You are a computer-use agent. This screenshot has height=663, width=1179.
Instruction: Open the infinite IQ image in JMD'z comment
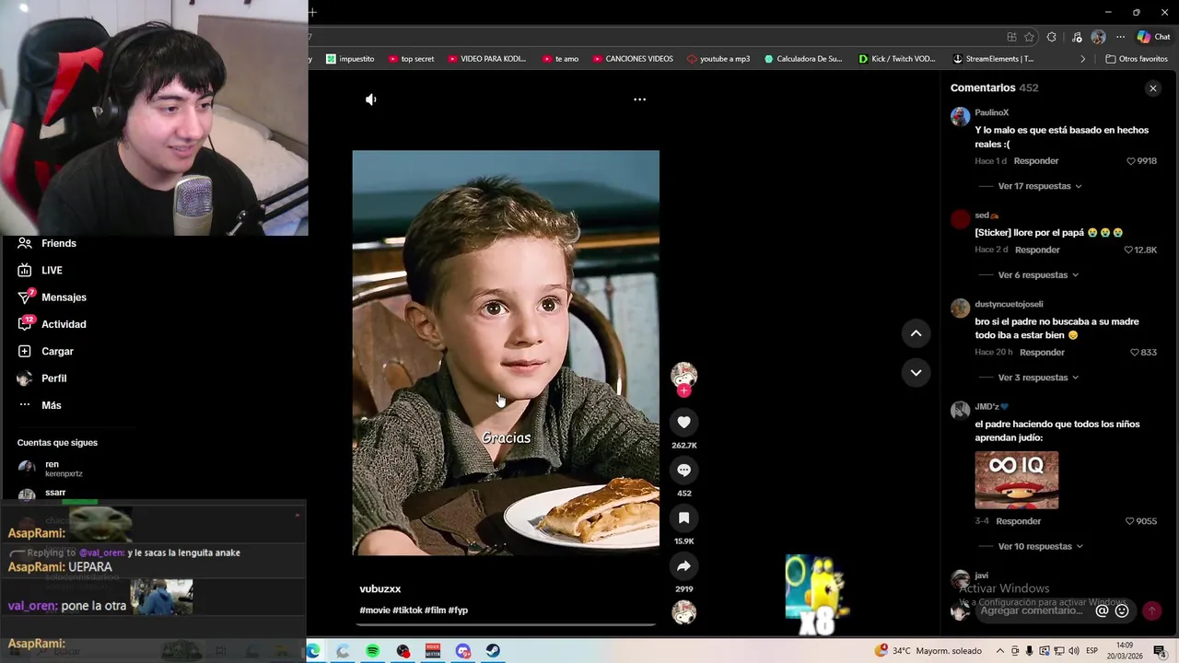click(1017, 480)
